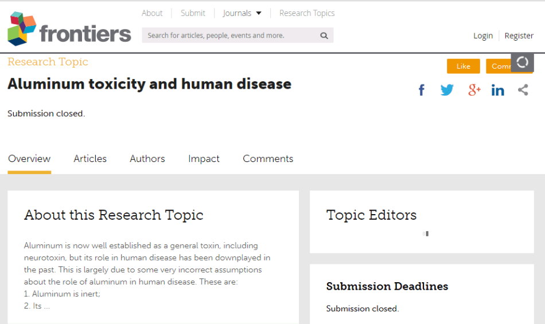Share via Twitter bird icon
The width and height of the screenshot is (545, 324).
[447, 90]
